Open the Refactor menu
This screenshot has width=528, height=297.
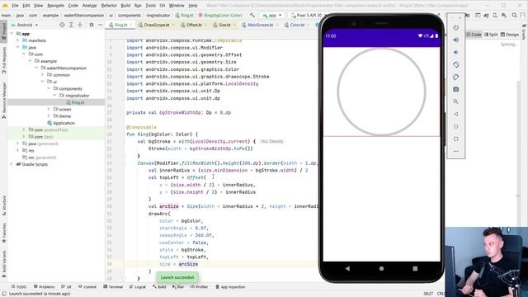tap(109, 6)
